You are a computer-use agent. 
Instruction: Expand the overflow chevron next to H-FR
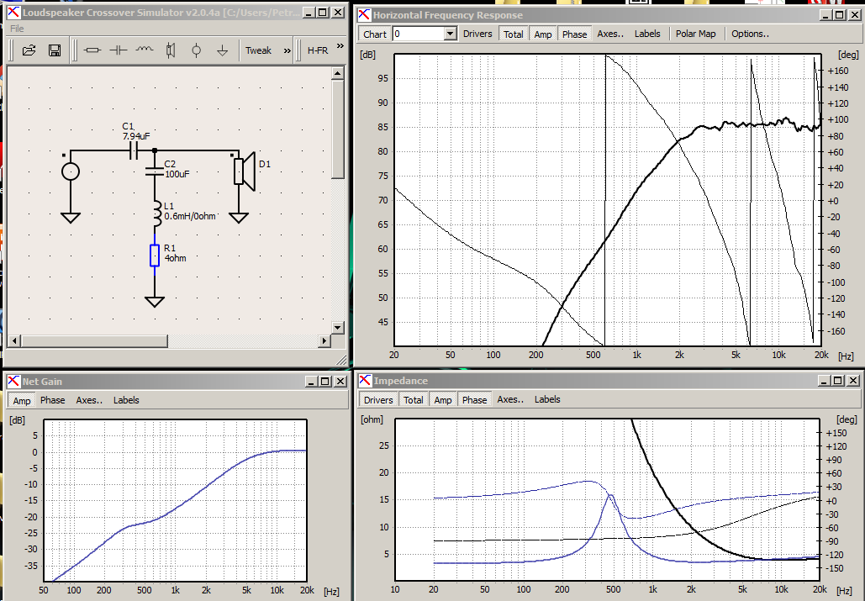click(x=340, y=46)
